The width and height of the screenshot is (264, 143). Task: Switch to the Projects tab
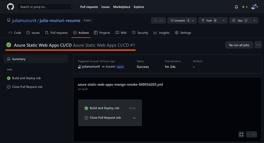(102, 33)
